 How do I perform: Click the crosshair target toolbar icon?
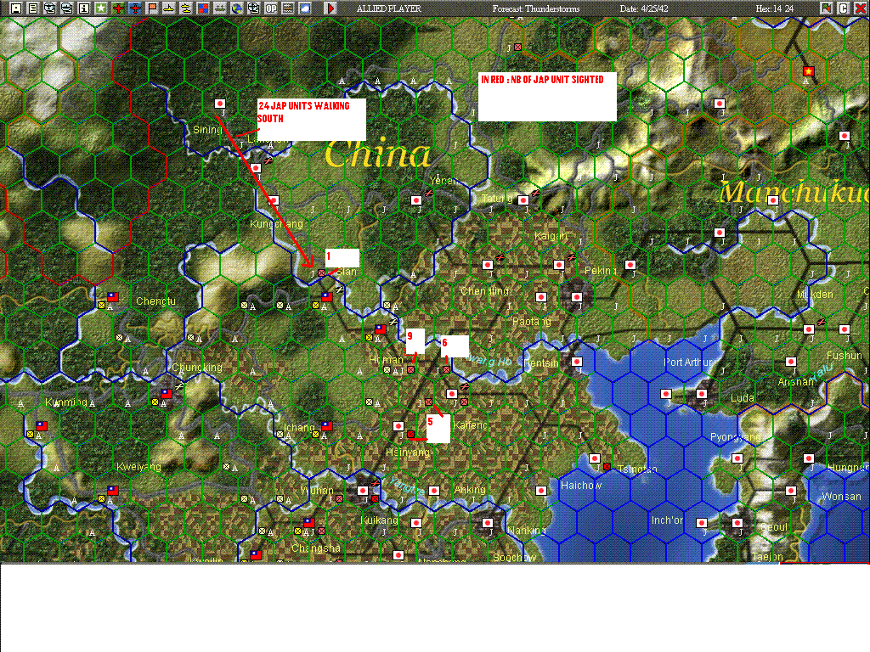253,8
